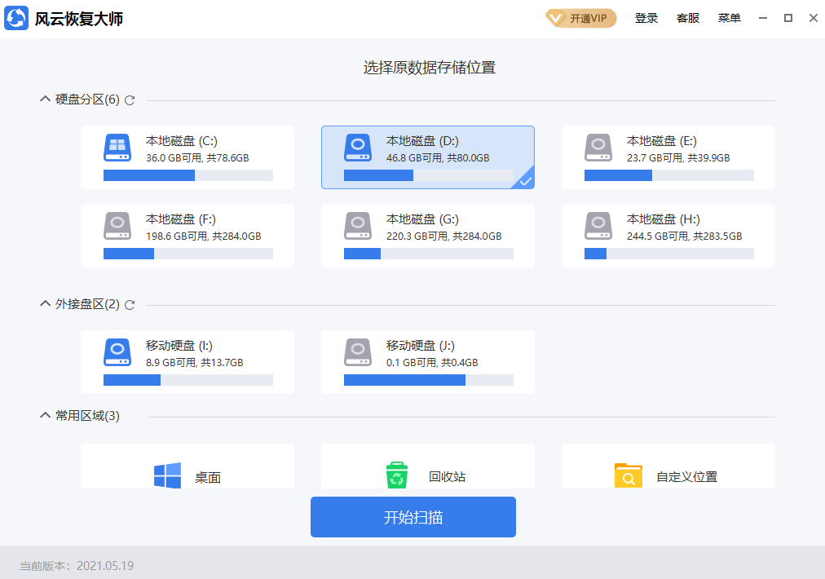The height and width of the screenshot is (579, 825).
Task: Click the 风云恢复大师 app logo icon
Action: point(15,17)
